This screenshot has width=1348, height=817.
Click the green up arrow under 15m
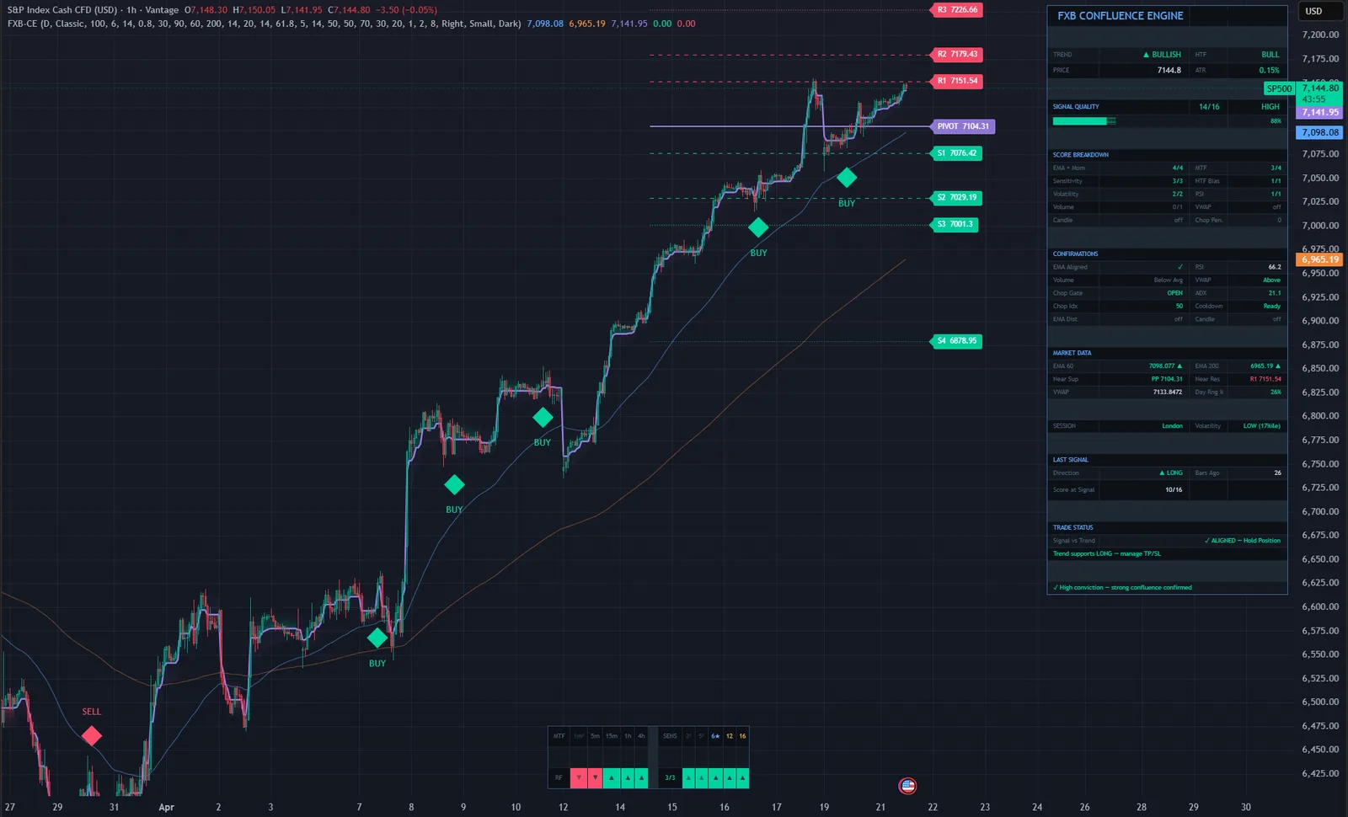coord(612,778)
